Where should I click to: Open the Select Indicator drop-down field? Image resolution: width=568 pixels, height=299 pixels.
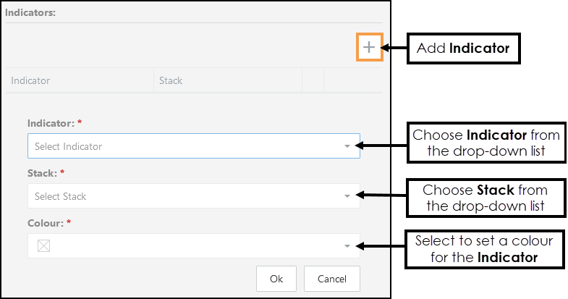point(188,146)
